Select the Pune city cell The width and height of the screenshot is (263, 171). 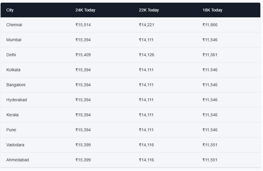pyautogui.click(x=11, y=130)
